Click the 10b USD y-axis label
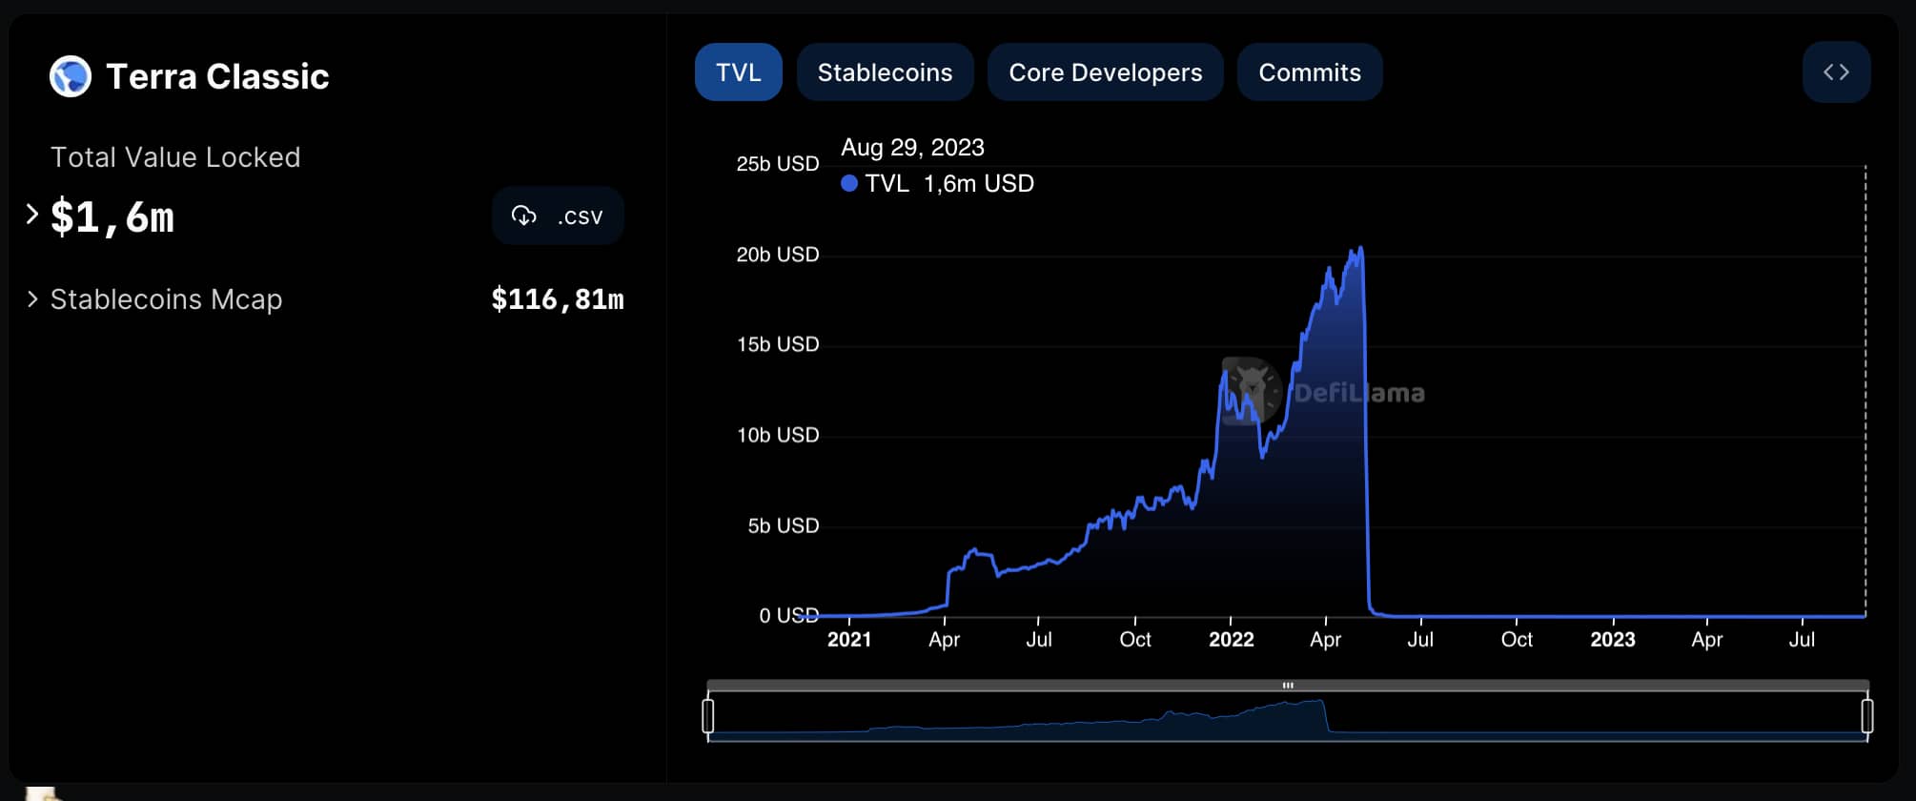Image resolution: width=1916 pixels, height=801 pixels. click(778, 434)
